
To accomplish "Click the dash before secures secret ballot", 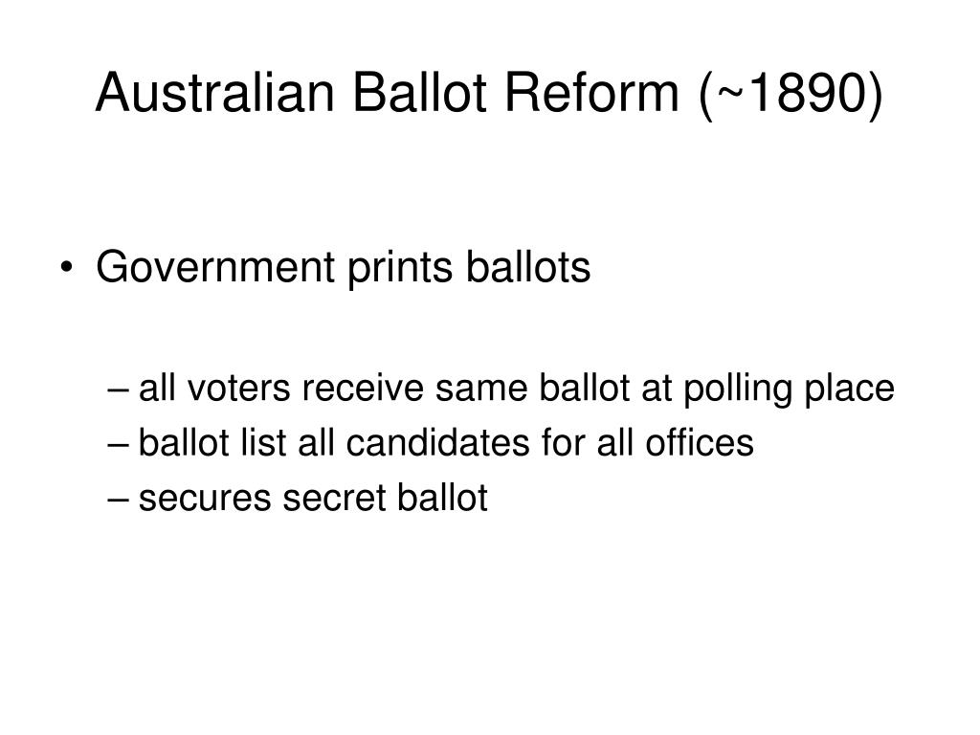I will click(x=118, y=500).
